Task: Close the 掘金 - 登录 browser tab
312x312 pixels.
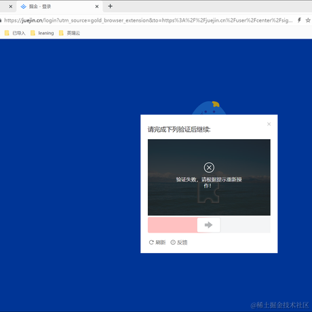Action: click(x=97, y=7)
